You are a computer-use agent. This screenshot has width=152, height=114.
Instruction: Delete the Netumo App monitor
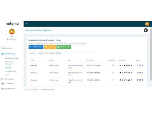point(142,80)
